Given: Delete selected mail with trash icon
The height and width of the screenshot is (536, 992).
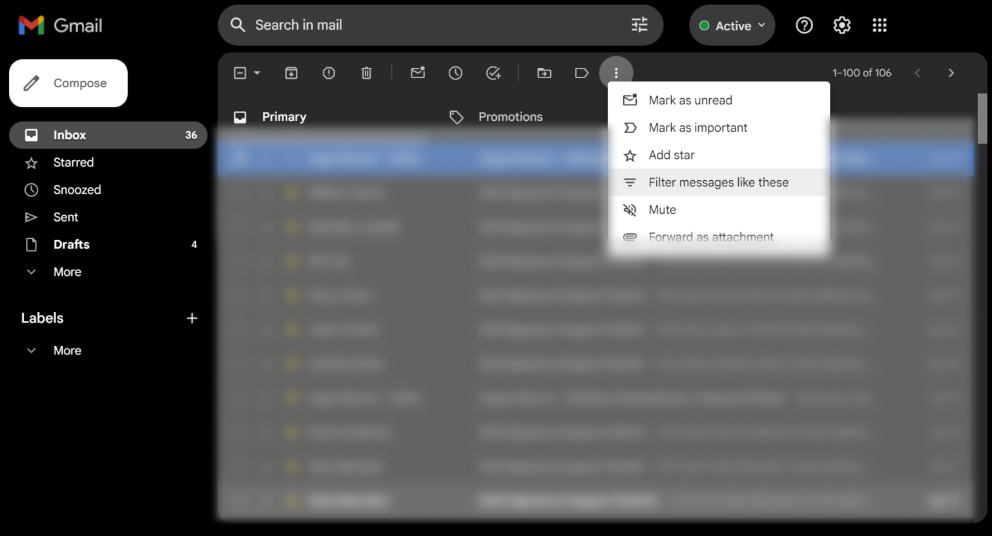Looking at the screenshot, I should (366, 73).
